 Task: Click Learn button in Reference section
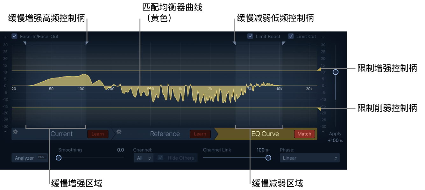click(200, 134)
